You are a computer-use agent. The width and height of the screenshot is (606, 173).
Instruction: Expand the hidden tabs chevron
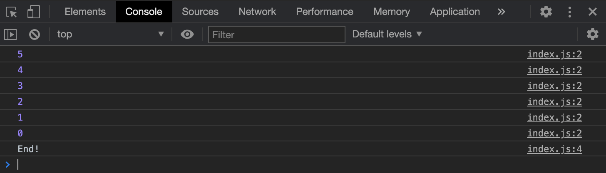point(501,12)
